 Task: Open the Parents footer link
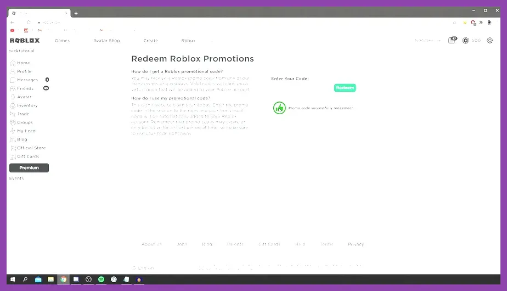pyautogui.click(x=235, y=244)
